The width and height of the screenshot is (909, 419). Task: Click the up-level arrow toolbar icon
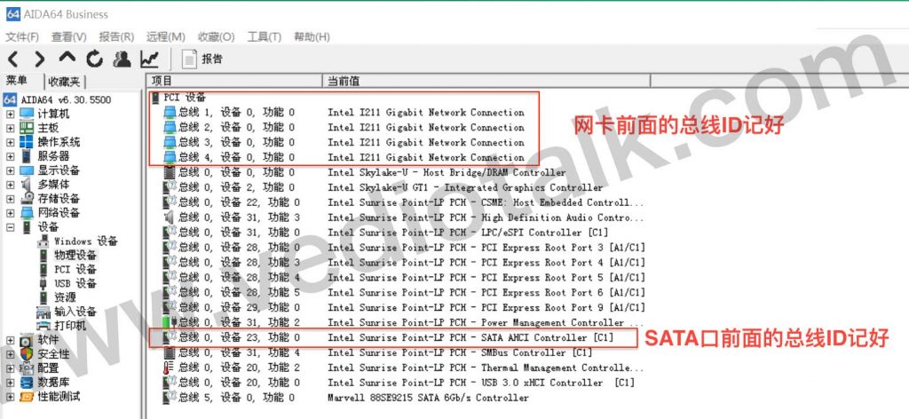[67, 58]
